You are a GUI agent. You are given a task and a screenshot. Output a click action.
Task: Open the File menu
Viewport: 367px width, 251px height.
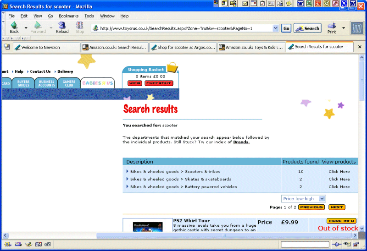pos(11,16)
